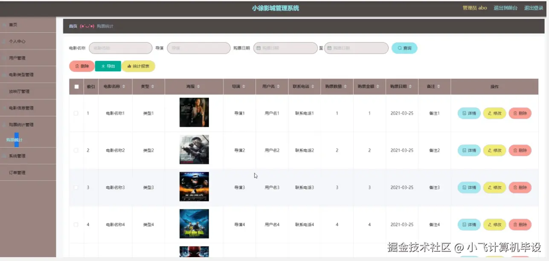Image resolution: width=549 pixels, height=261 pixels.
Task: Collapse 购票统计管理 sidebar menu
Action: click(28, 125)
